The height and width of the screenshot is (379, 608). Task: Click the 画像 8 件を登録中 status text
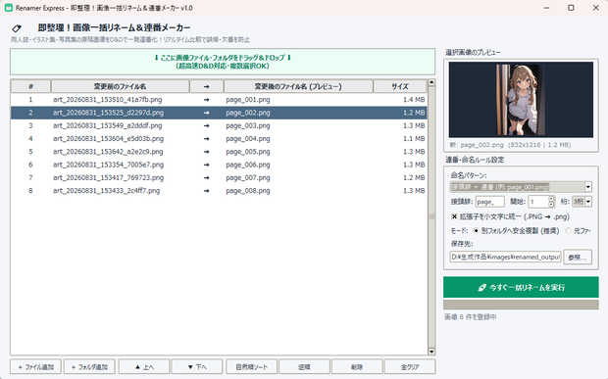[x=470, y=316]
